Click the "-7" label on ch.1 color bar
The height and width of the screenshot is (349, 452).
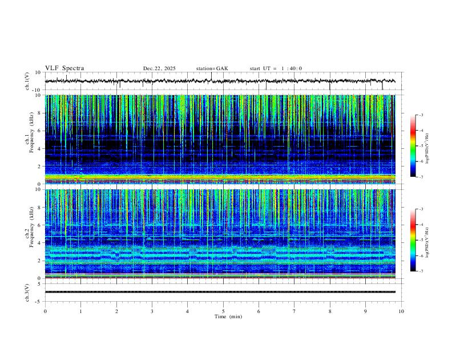421,177
